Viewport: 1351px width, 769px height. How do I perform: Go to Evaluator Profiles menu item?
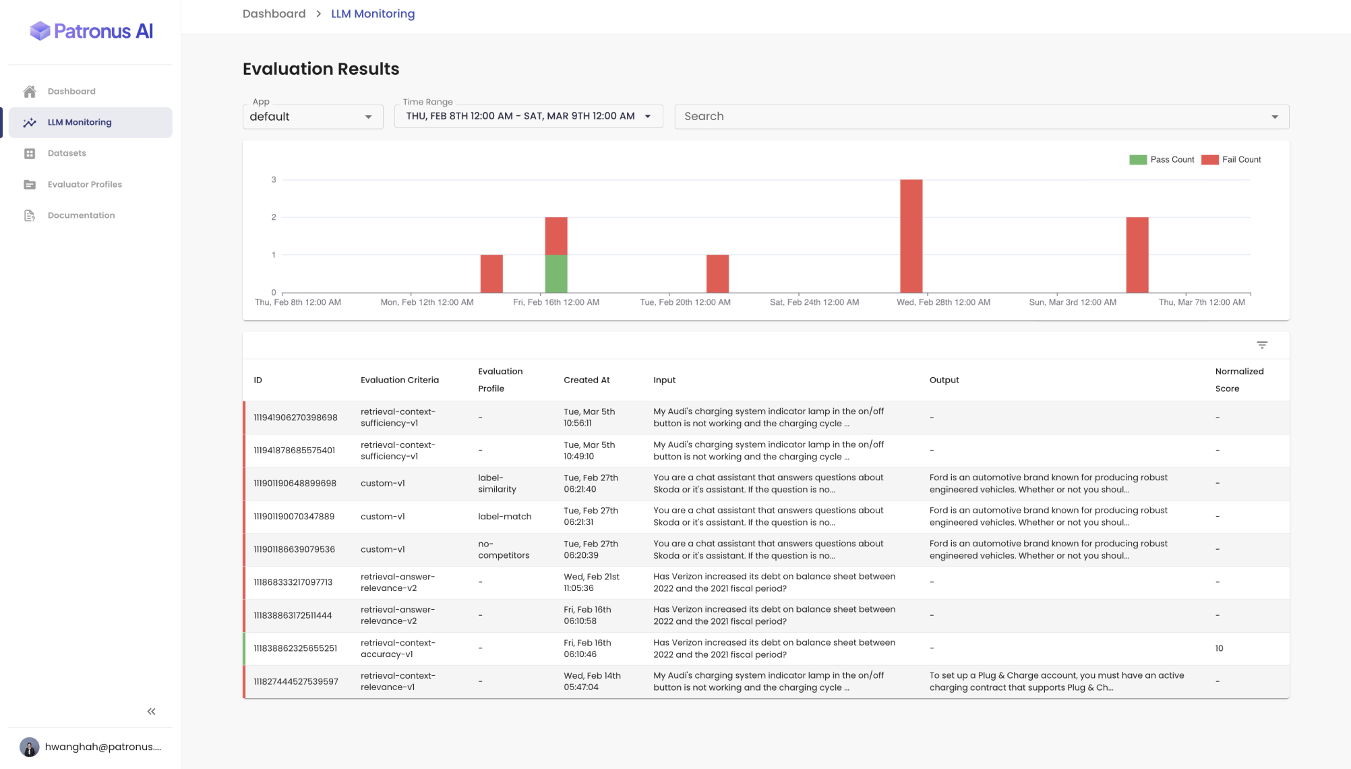pyautogui.click(x=85, y=185)
